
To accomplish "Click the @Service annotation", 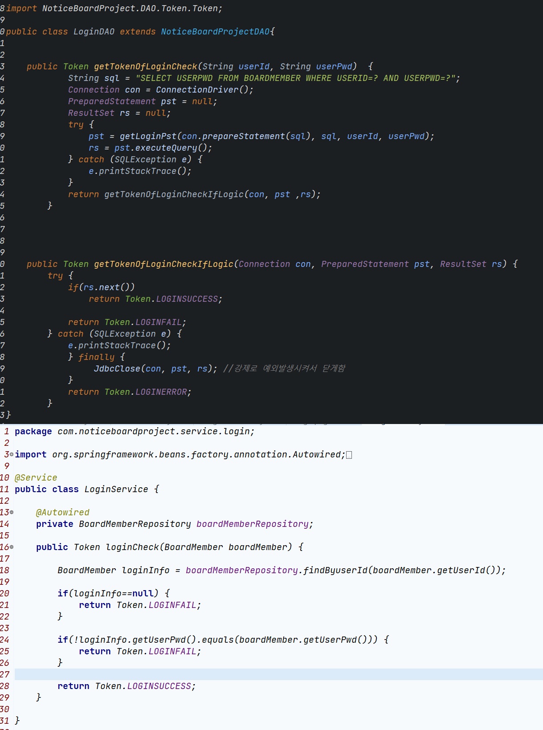I will tap(36, 477).
